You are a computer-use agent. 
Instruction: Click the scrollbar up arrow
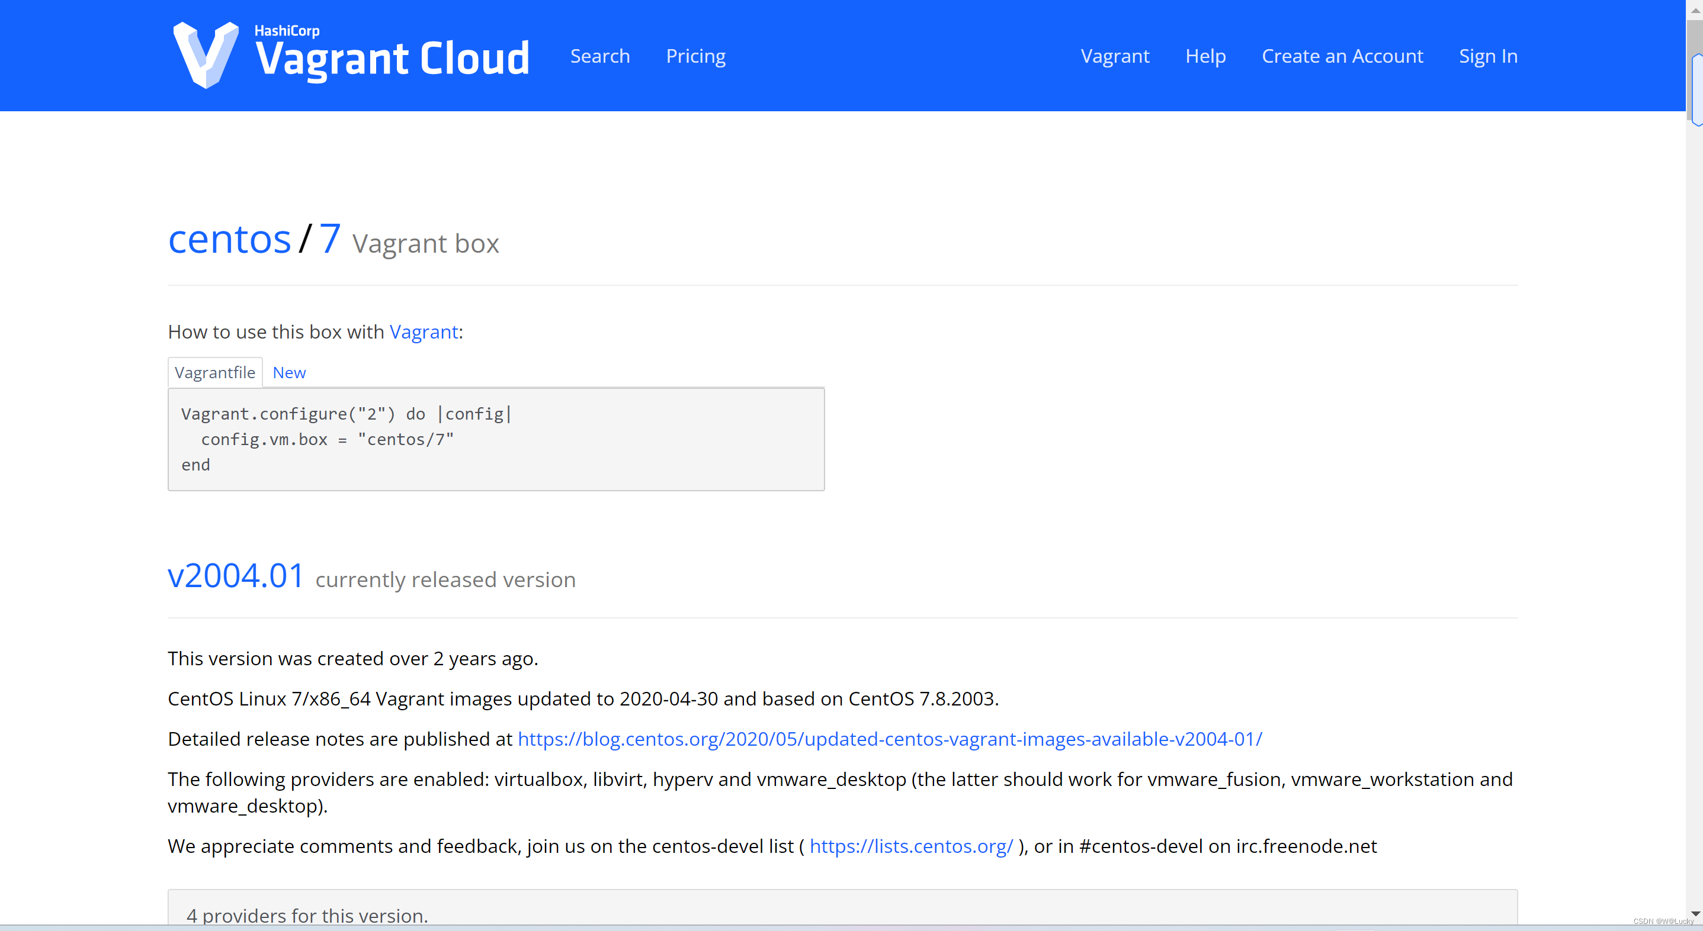[x=1695, y=10]
